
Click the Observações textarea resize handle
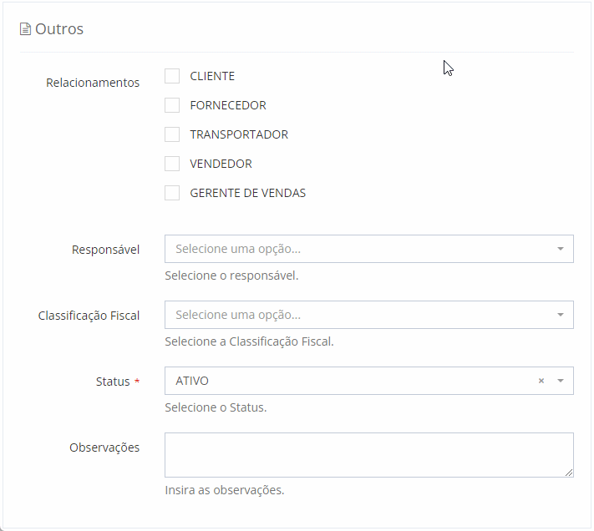569,473
